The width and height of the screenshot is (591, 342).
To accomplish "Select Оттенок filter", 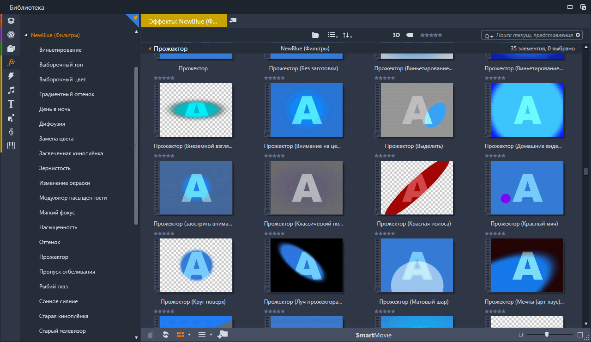I will tap(50, 242).
